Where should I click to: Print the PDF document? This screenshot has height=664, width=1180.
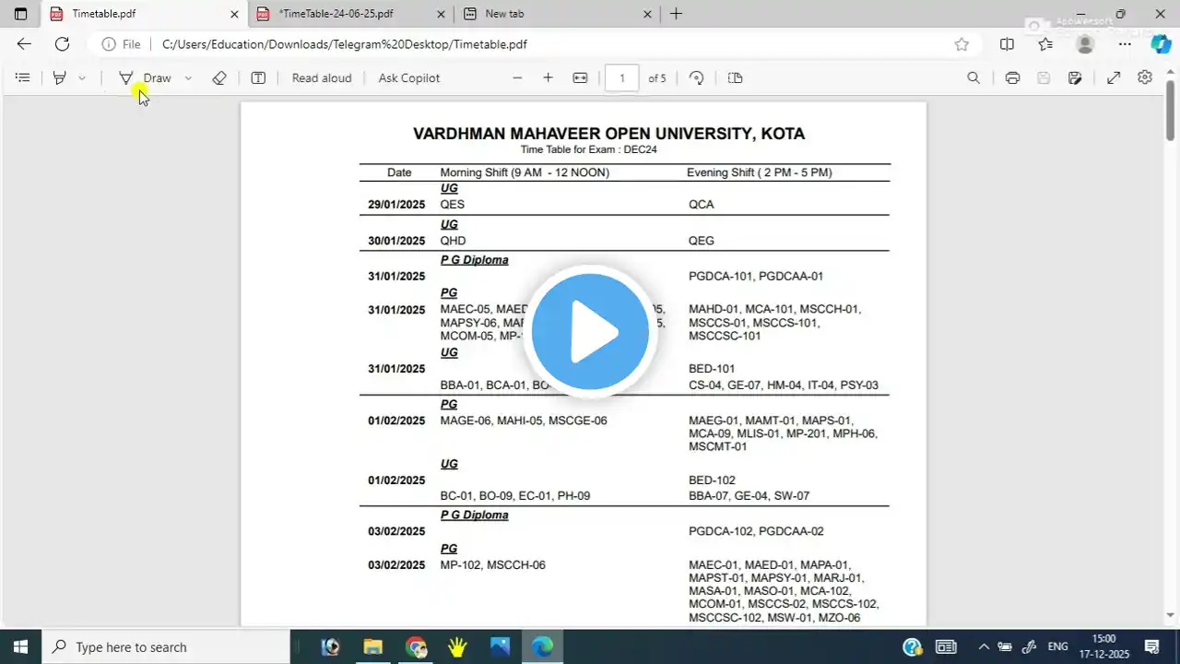click(1012, 78)
